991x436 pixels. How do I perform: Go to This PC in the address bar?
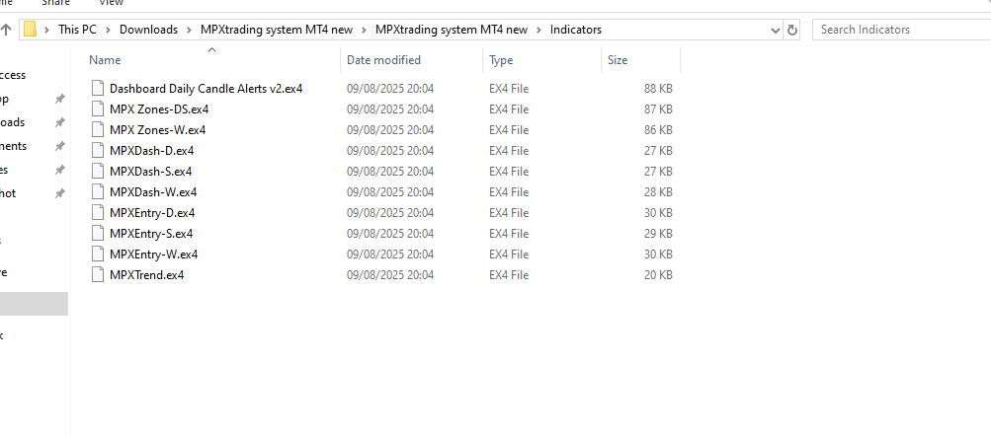point(76,30)
